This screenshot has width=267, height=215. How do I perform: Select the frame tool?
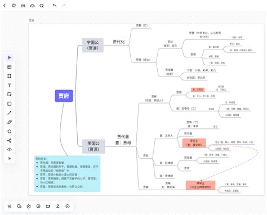[10, 76]
